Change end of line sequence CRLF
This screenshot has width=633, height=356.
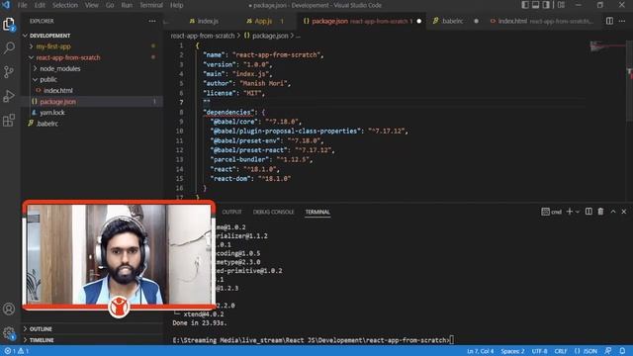click(x=561, y=351)
